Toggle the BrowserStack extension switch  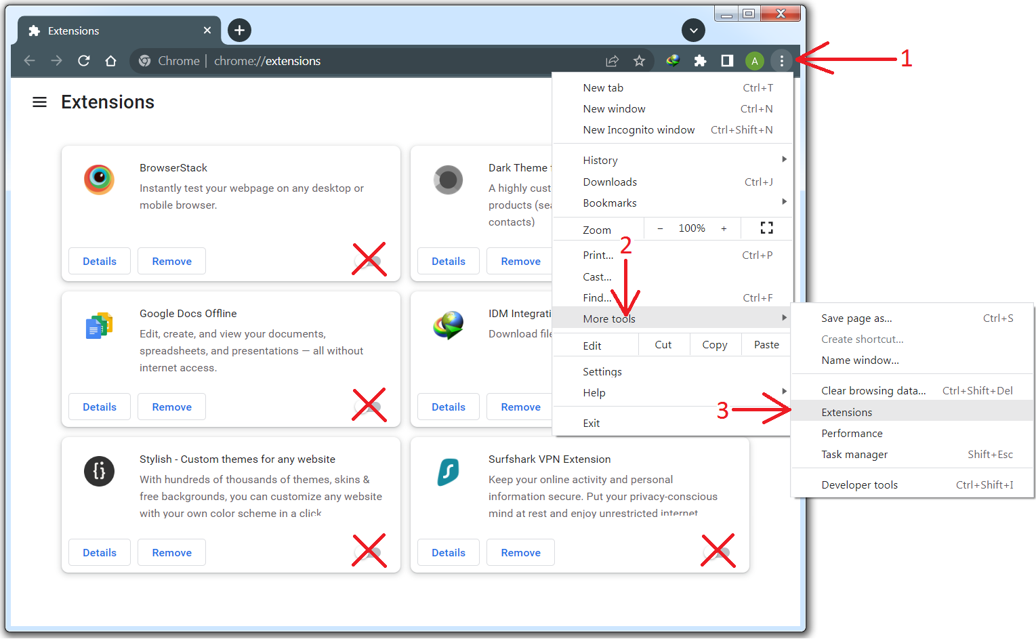(x=369, y=260)
